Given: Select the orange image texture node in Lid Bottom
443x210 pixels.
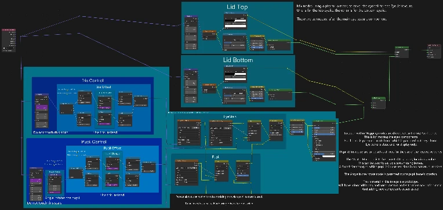Looking at the screenshot, I should pos(209,88).
